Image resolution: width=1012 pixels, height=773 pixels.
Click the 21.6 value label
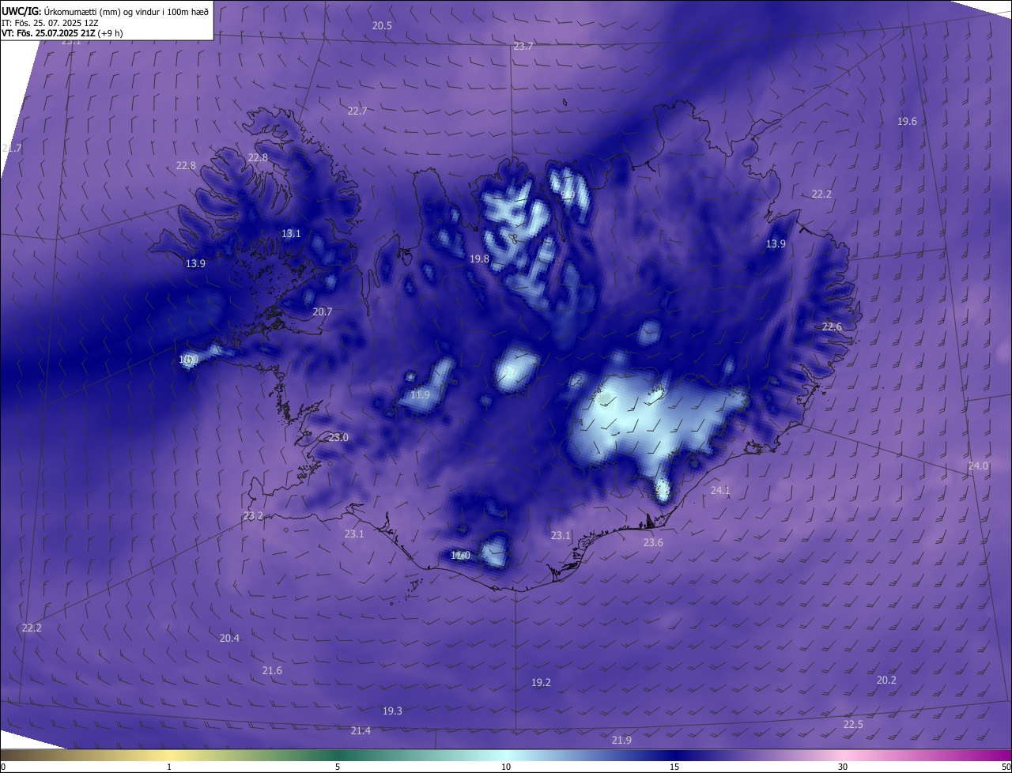tap(272, 671)
